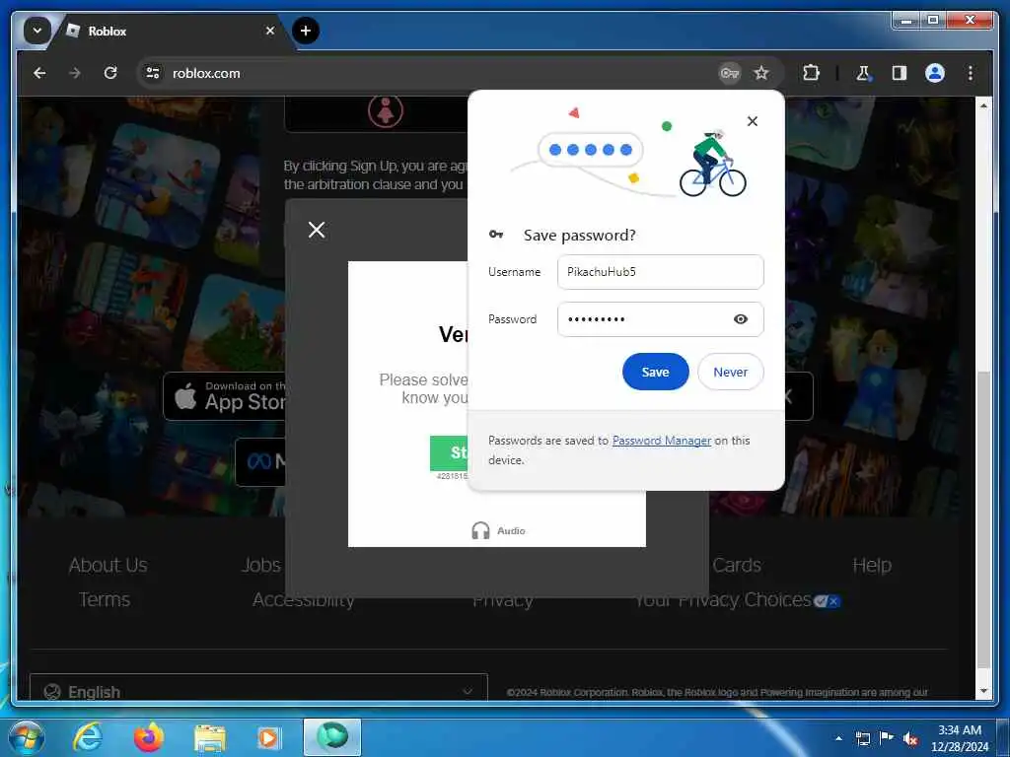Click Download on the App Store badge
Viewport: 1010px width, 757px height.
pos(226,396)
